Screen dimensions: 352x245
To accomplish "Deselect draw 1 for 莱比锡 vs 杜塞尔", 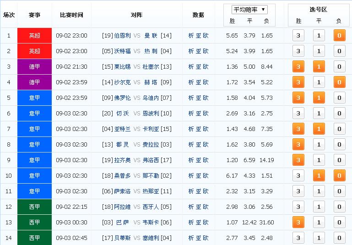I will pyautogui.click(x=319, y=67).
